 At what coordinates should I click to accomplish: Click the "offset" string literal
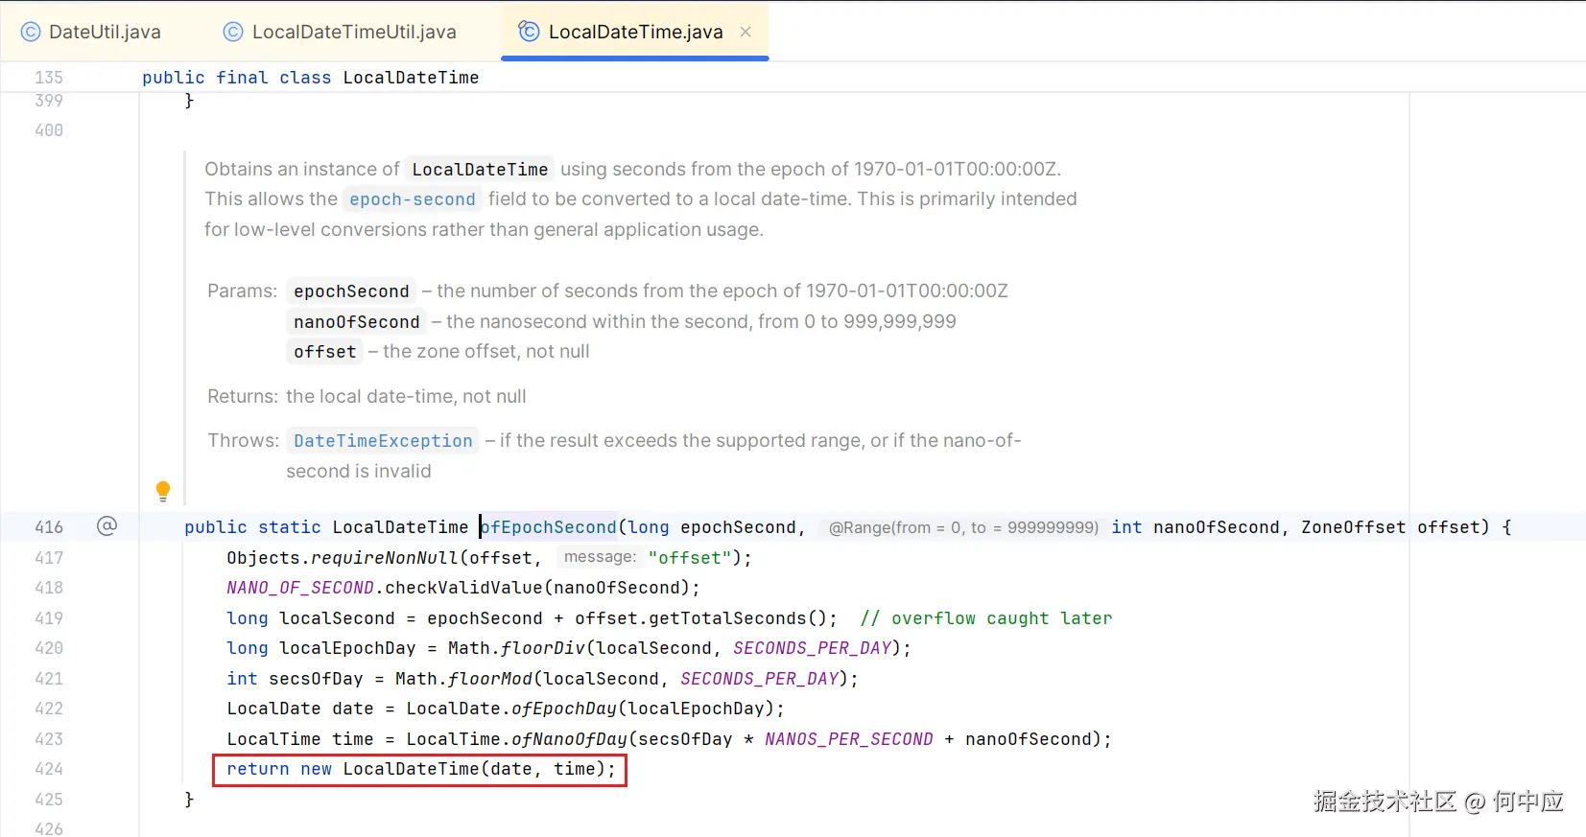(x=690, y=558)
